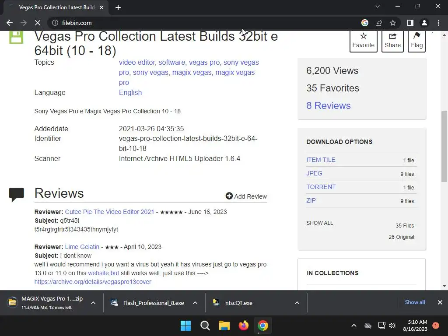Viewport: 448px width, 336px height.
Task: Download the ZIP files option
Action: (x=311, y=200)
